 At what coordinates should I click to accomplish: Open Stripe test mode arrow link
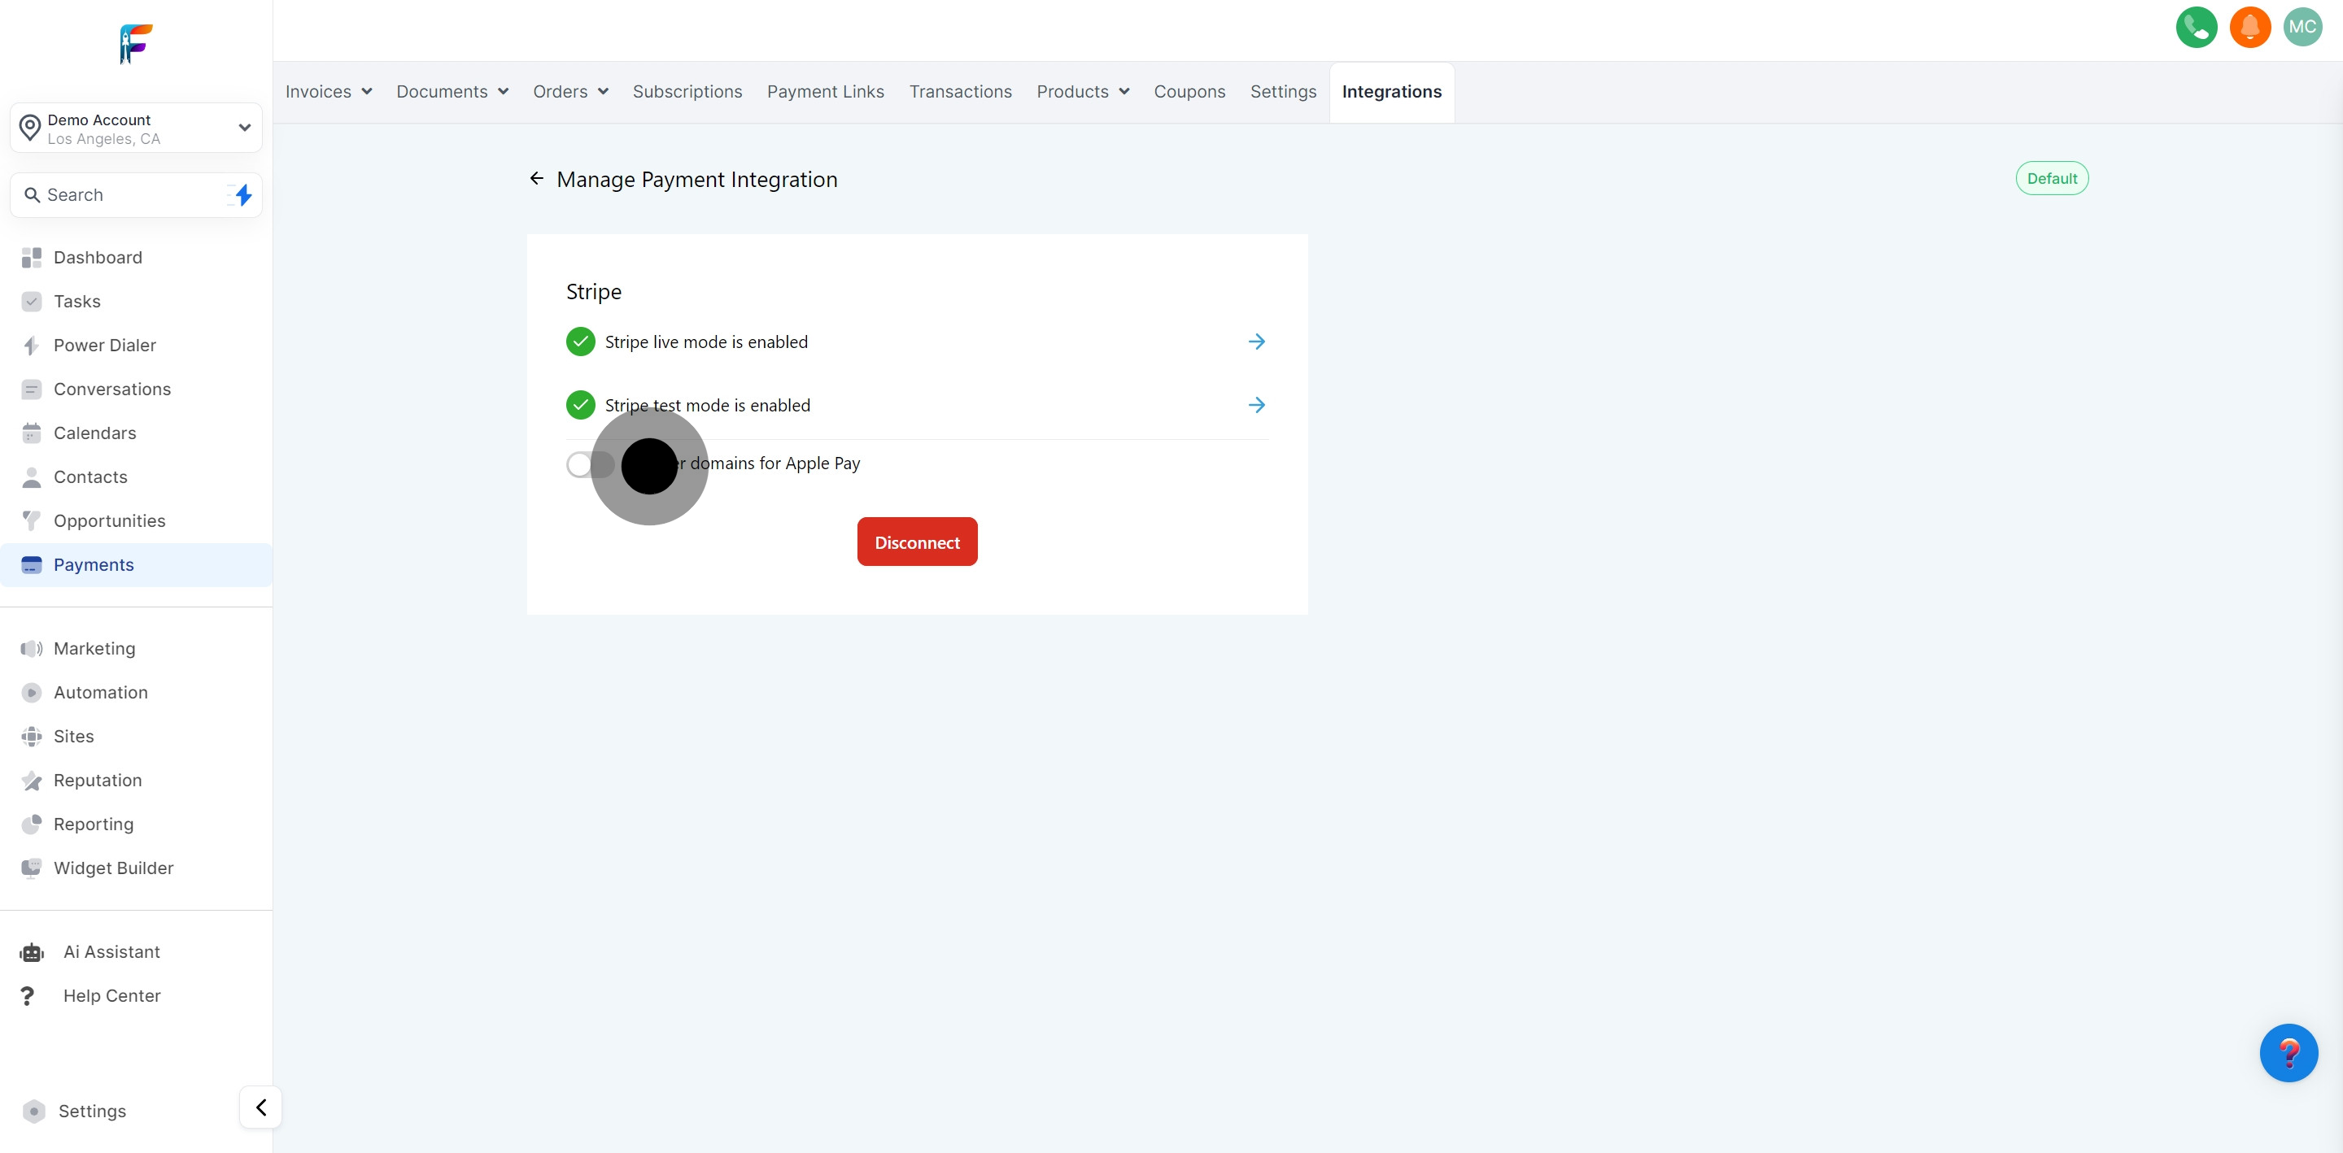[x=1256, y=406]
